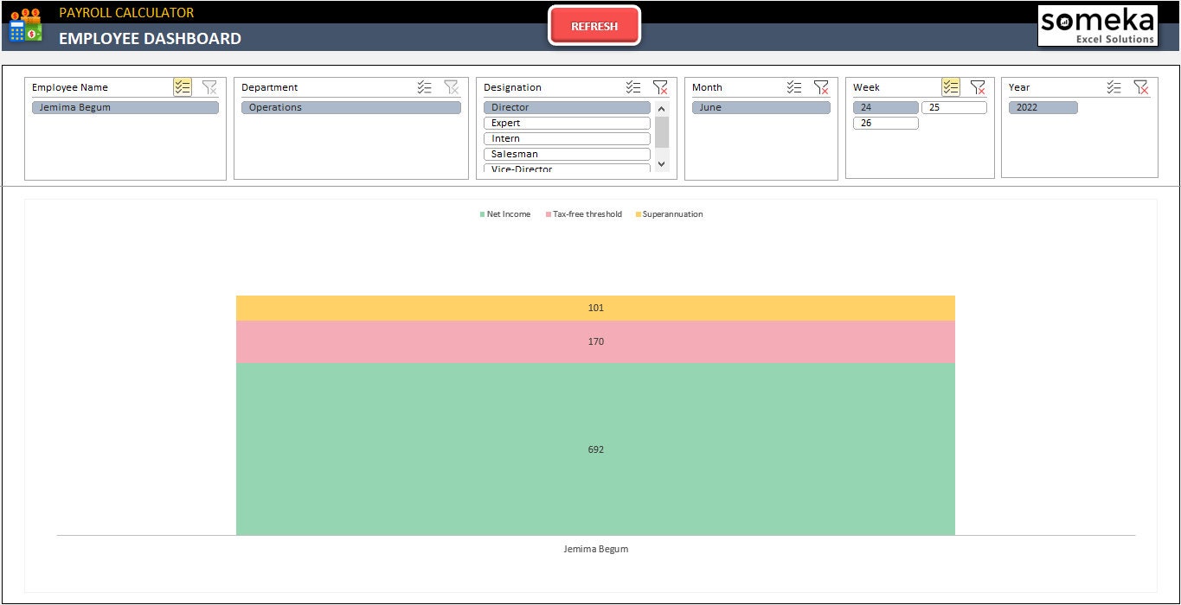
Task: Select 2022 in Year slicer
Action: 1043,107
